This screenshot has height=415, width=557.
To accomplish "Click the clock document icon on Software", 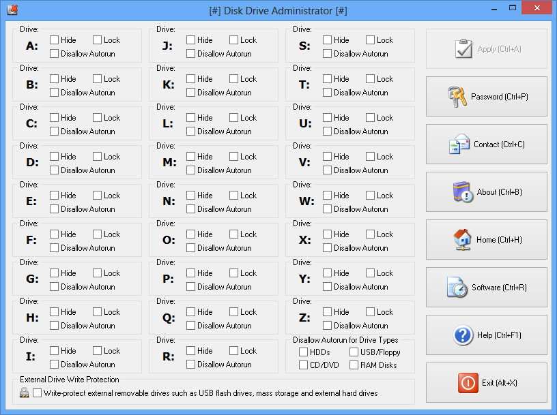I will coord(457,288).
